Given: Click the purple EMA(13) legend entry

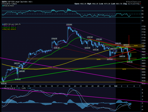Looking at the screenshot, I should [9, 26].
